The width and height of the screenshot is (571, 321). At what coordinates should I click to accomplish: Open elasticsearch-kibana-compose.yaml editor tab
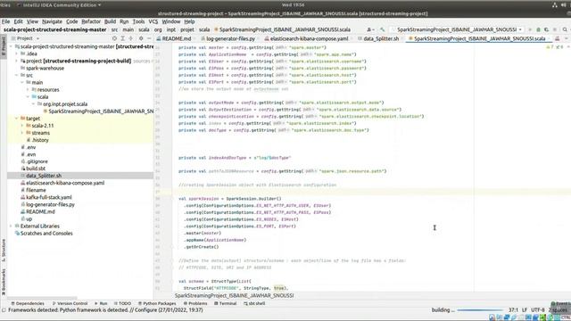(x=308, y=38)
